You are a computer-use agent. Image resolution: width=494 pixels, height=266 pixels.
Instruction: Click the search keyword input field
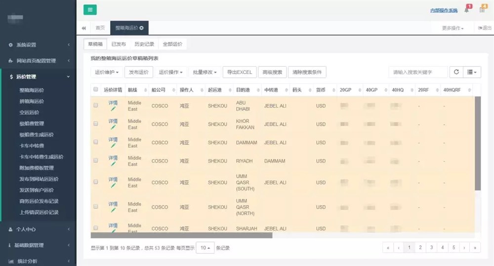[x=418, y=72]
